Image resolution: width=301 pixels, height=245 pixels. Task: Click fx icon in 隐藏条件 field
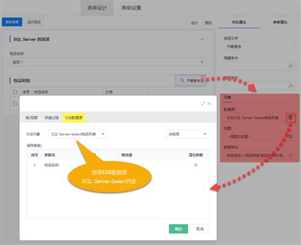[291, 66]
